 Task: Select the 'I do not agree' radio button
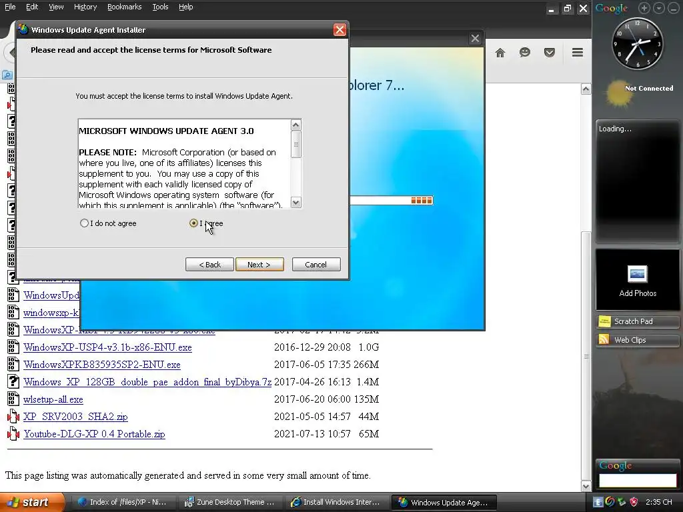[84, 223]
